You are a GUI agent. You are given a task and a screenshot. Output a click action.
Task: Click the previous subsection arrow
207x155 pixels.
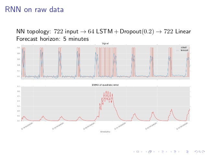click(159, 152)
